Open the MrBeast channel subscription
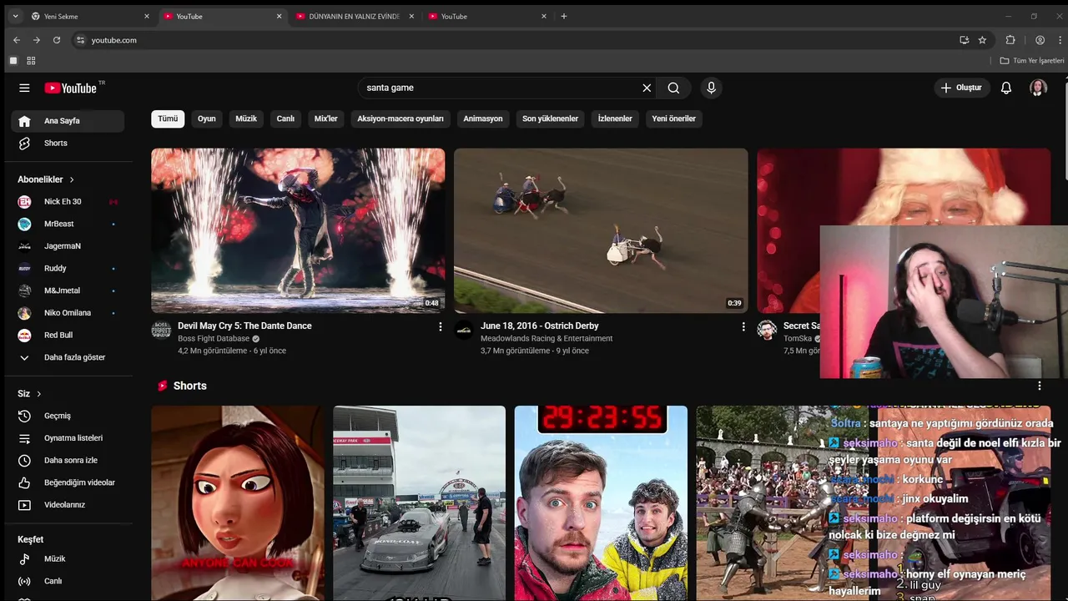 68,224
